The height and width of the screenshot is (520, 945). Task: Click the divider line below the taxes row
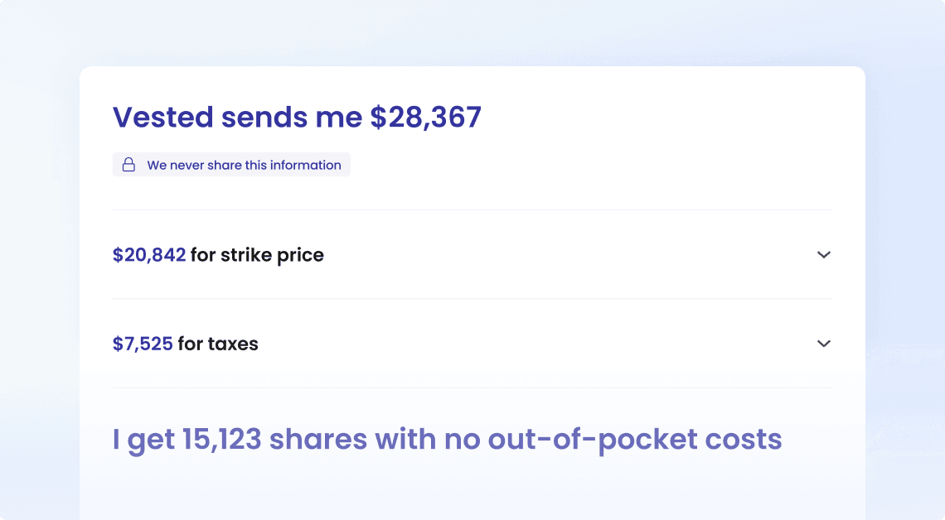point(472,388)
